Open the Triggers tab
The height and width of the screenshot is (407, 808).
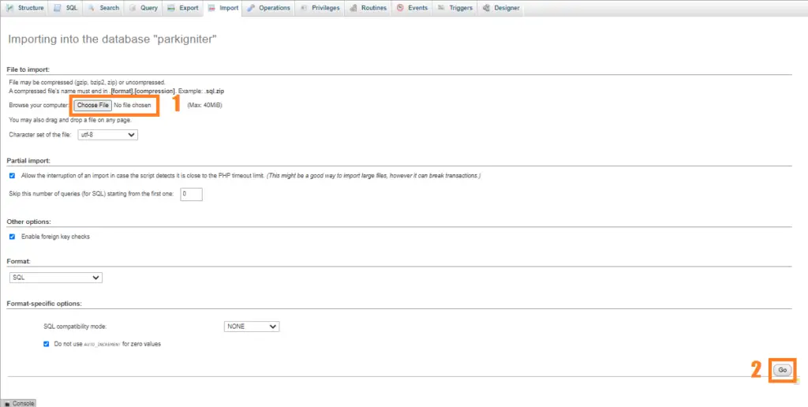(455, 8)
